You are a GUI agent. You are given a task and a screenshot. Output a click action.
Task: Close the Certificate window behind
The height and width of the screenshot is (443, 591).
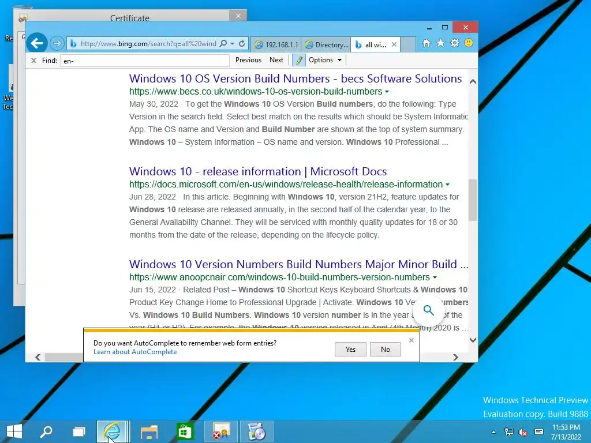pos(238,16)
